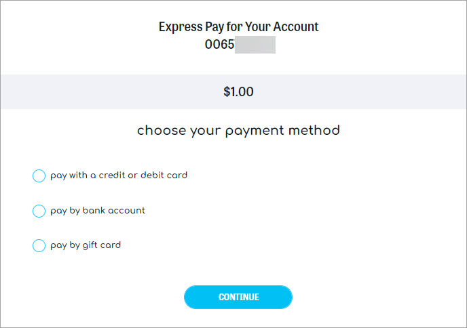Select the credit or debit card radio button

point(39,176)
